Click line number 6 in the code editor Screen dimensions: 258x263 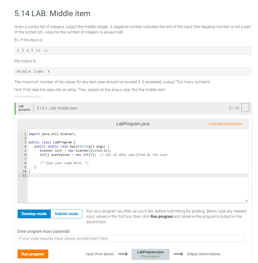click(x=25, y=155)
